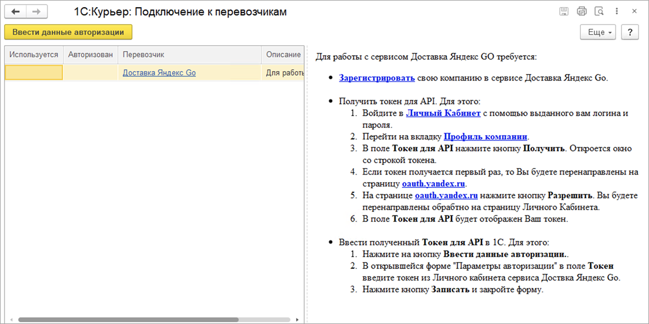This screenshot has height=324, width=649.
Task: Open the Зарегистрировать hyperlink
Action: (377, 78)
